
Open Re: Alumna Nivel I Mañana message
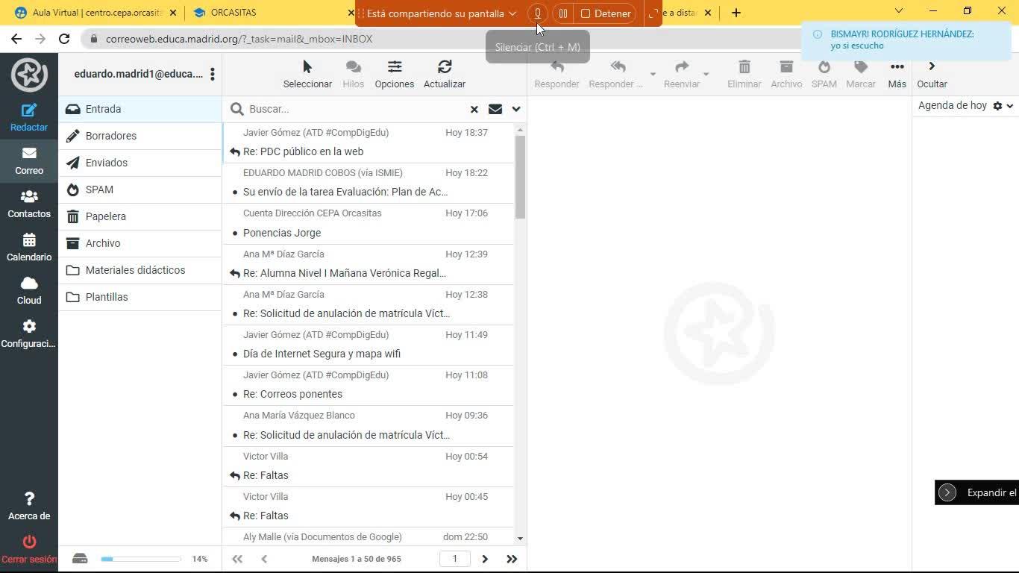(369, 264)
